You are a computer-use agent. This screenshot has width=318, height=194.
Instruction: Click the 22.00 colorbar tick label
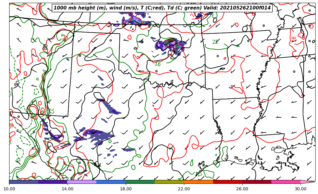pos(184,189)
